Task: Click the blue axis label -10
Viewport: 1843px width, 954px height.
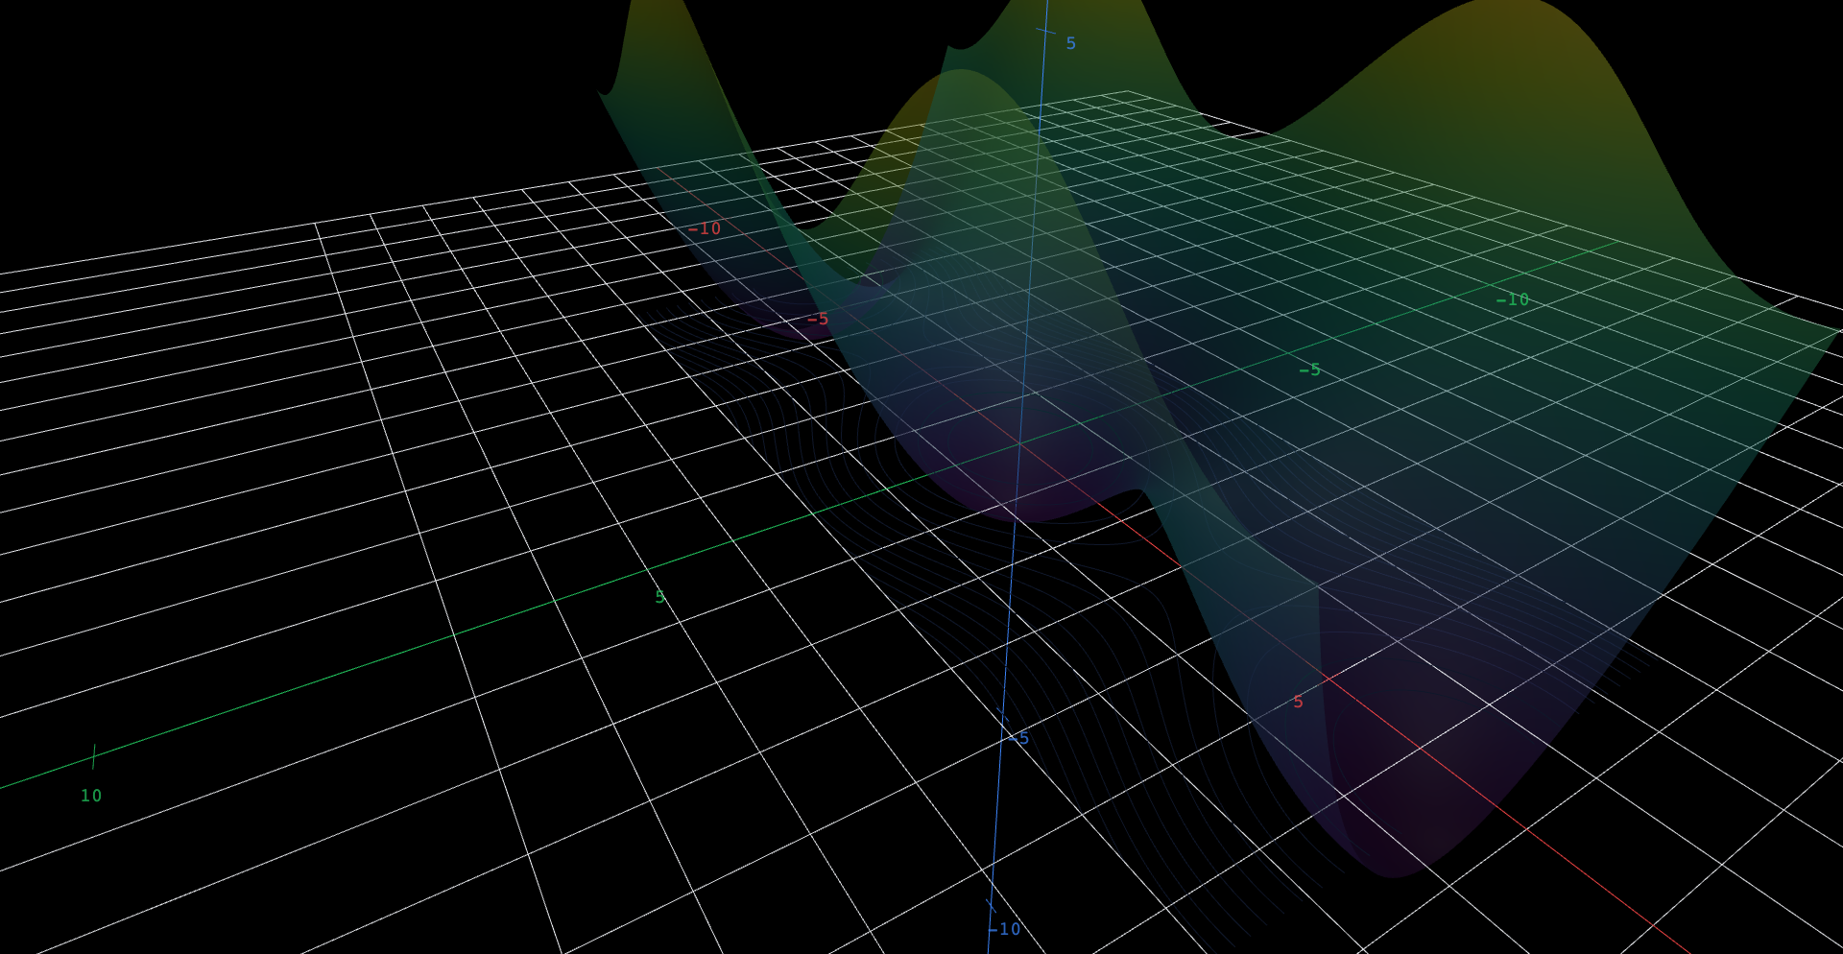Action: tap(1005, 929)
